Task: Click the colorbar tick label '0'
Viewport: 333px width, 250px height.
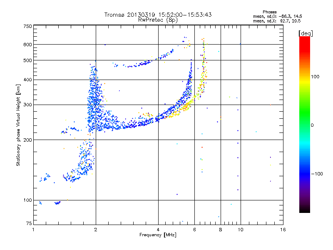Action: (x=312, y=125)
